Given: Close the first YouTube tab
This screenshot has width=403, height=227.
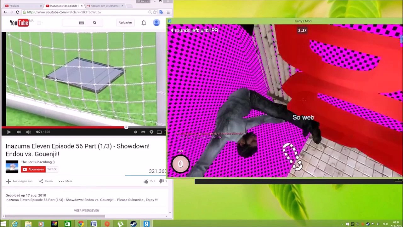Looking at the screenshot, I should 41,6.
